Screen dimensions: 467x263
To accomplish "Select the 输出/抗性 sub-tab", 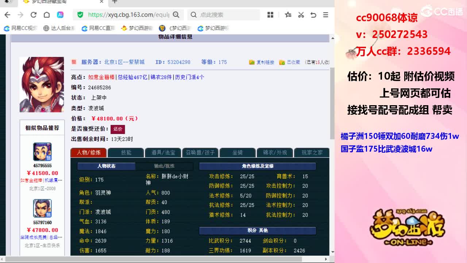I will pyautogui.click(x=165, y=166).
